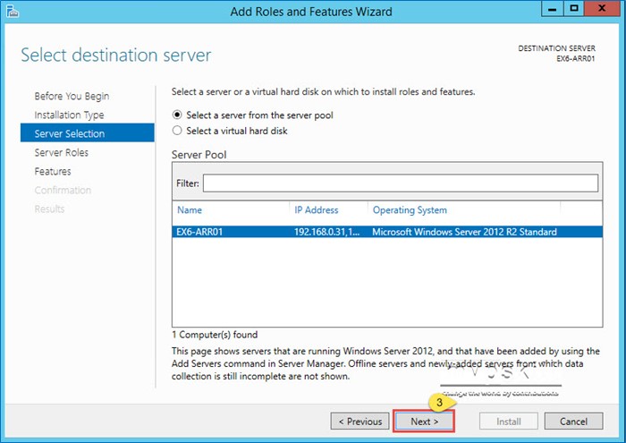Click Next to continue the wizard
626x443 pixels.
[x=424, y=422]
